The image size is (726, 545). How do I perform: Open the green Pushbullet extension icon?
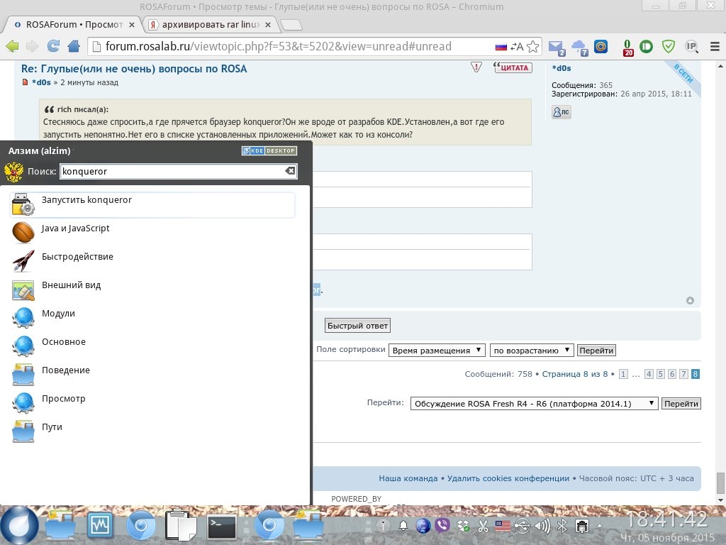[x=647, y=46]
